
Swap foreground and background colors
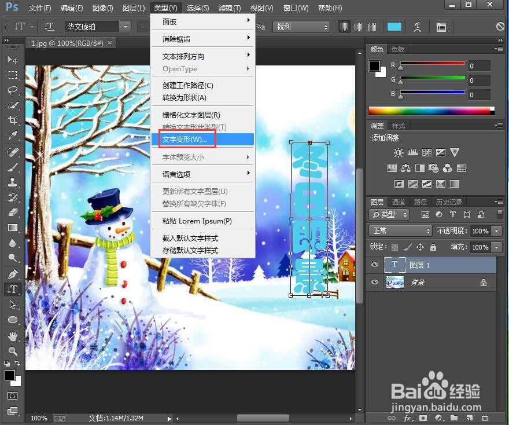click(17, 363)
